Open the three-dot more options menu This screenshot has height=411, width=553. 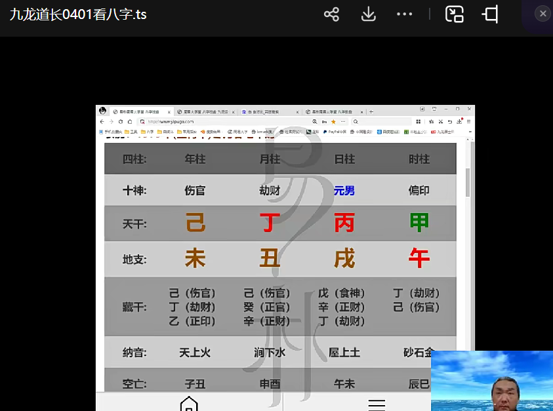[404, 14]
